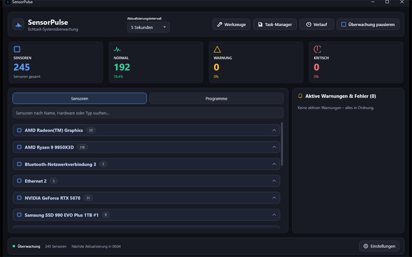
Task: Collapse the Samsung SSD 990 EVO chevron
Action: [x=274, y=215]
